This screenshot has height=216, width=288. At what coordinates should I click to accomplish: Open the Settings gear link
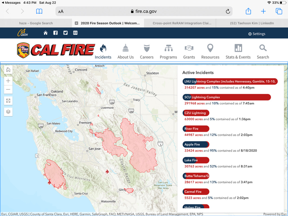tap(256, 34)
